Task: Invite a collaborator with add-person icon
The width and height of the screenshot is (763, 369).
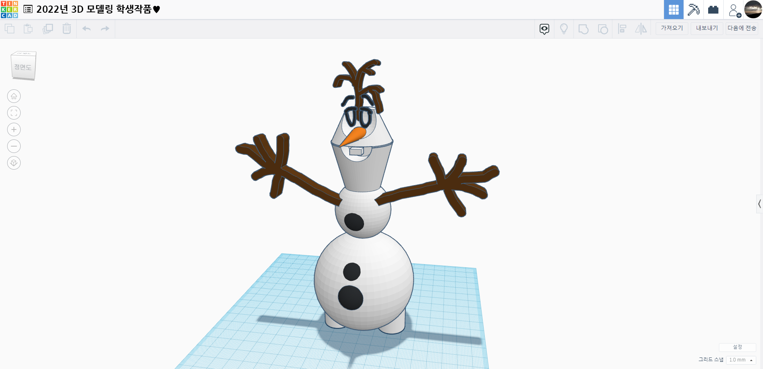Action: point(734,10)
